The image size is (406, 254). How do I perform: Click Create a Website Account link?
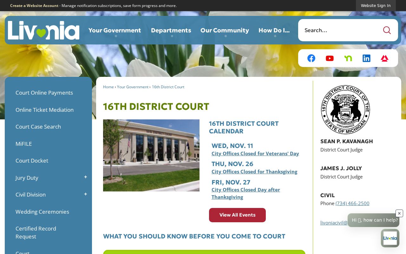pyautogui.click(x=34, y=5)
